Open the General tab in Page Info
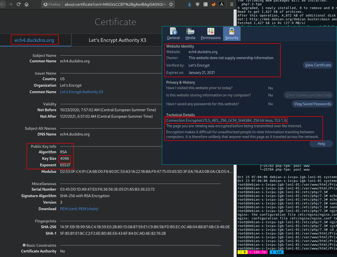 tap(173, 34)
